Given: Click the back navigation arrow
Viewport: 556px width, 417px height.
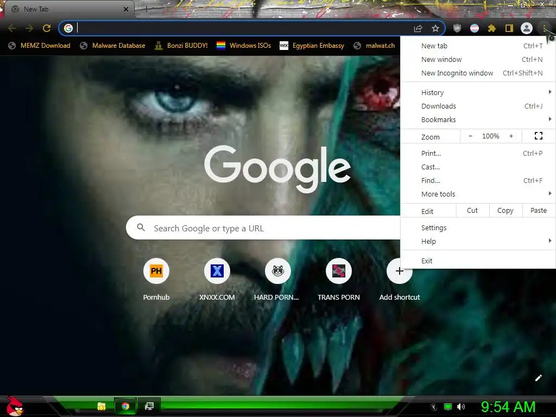Looking at the screenshot, I should tap(12, 28).
